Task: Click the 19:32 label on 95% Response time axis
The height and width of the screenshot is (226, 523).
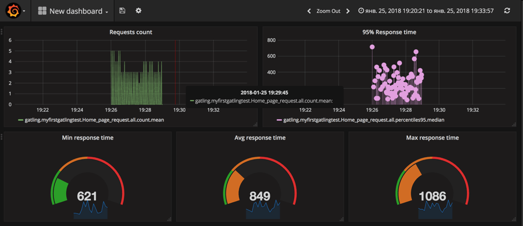Action: pos(473,110)
